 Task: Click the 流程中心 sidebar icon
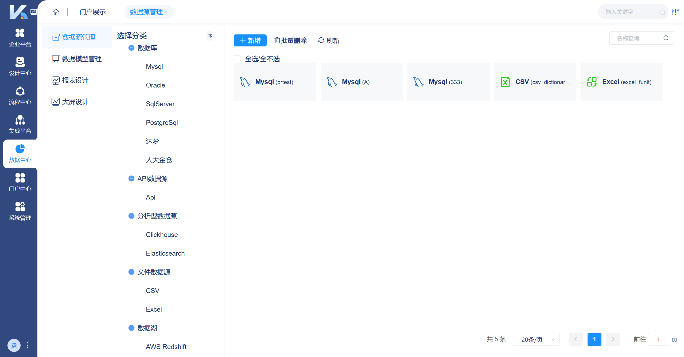coord(20,96)
